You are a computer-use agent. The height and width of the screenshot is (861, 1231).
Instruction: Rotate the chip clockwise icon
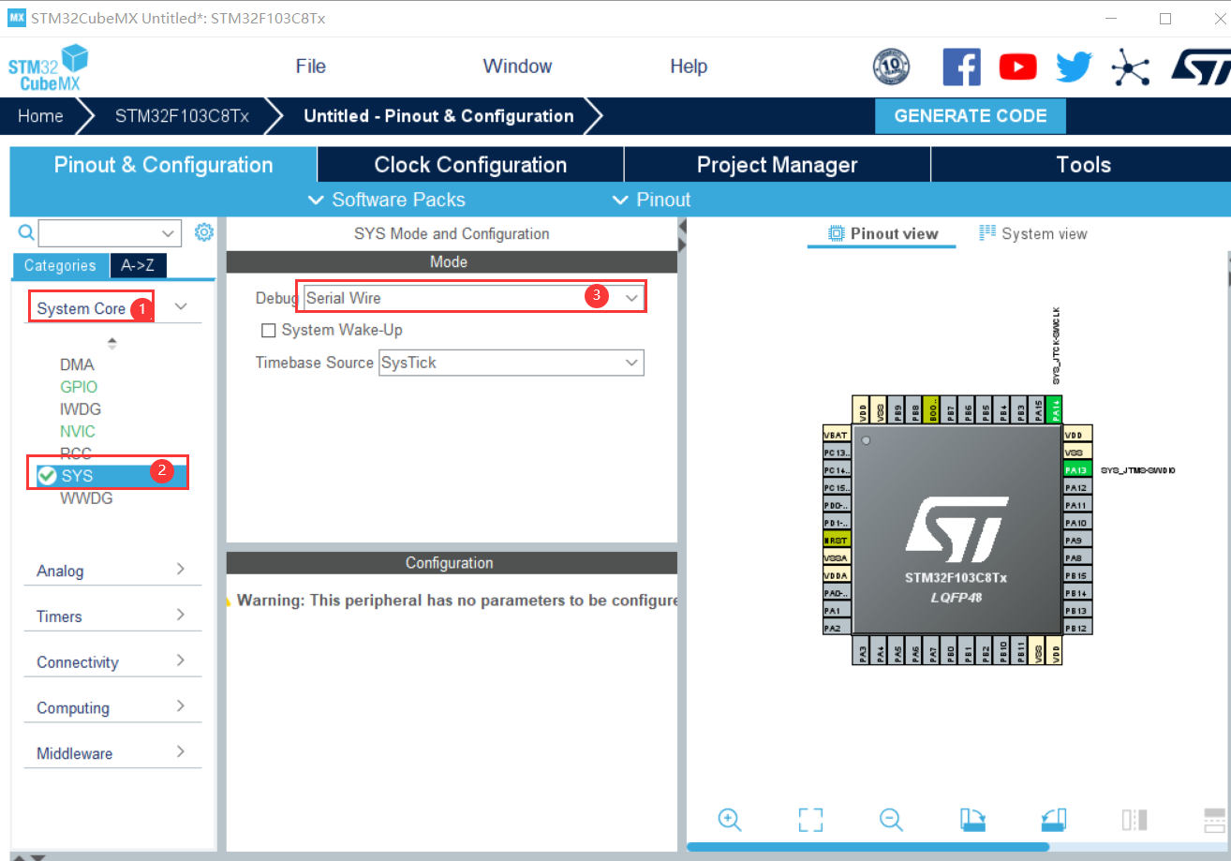(x=973, y=820)
